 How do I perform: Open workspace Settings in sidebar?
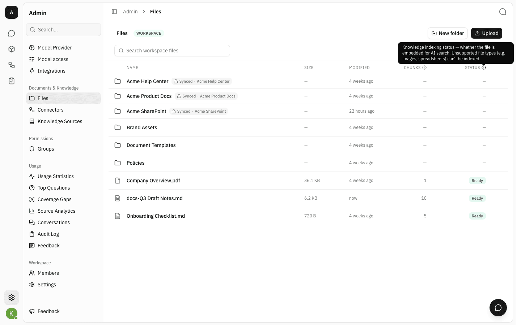[63, 285]
